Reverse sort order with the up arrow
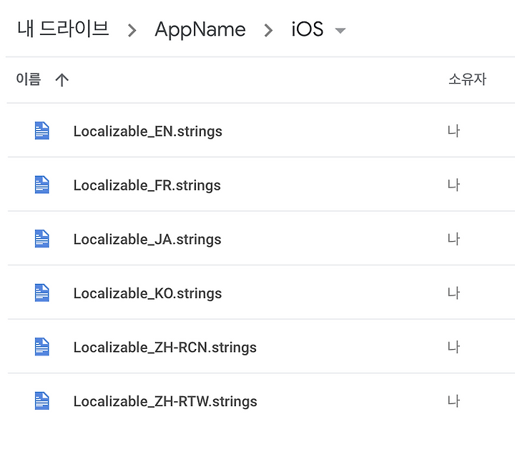This screenshot has height=457, width=515. tap(62, 80)
